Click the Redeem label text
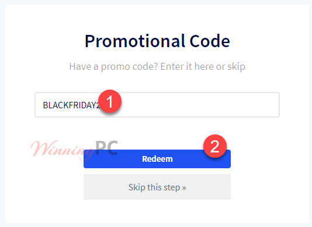 coord(157,159)
